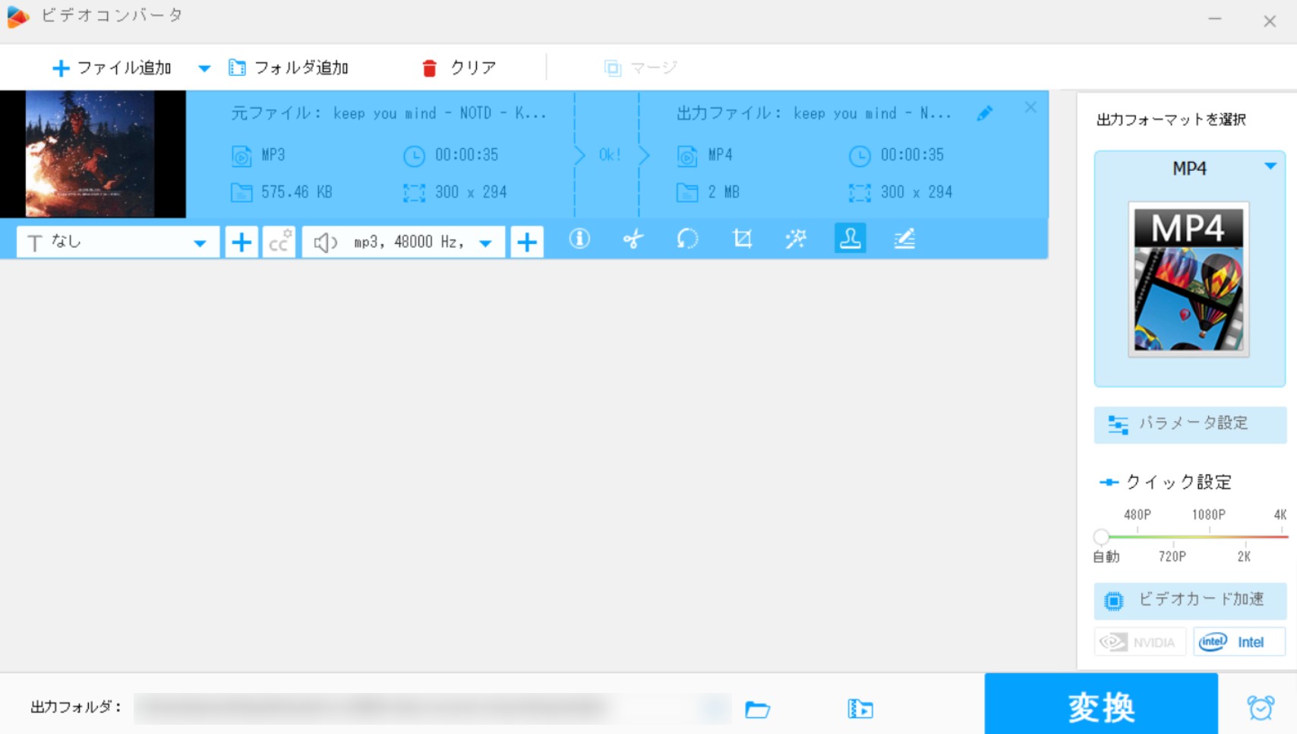This screenshot has width=1297, height=734.
Task: Click the Ok! status indicator
Action: 610,155
